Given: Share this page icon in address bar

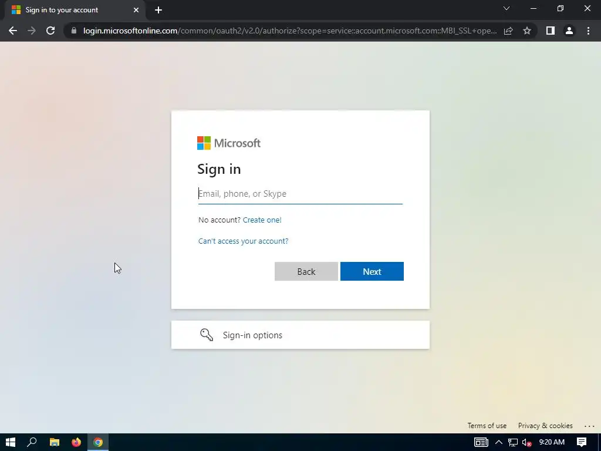Looking at the screenshot, I should (x=508, y=31).
